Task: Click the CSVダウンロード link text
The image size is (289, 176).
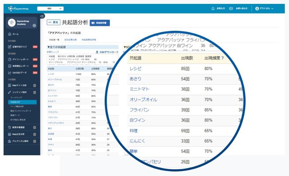Action: pyautogui.click(x=109, y=52)
